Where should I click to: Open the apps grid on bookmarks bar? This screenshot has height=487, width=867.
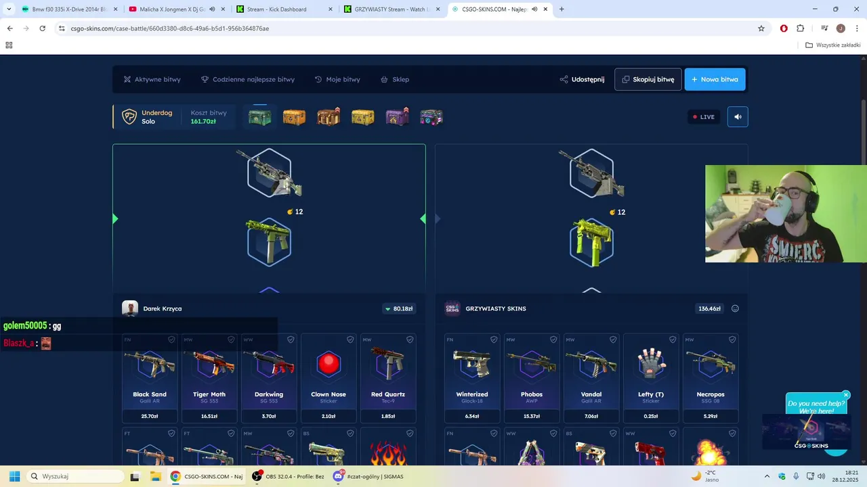coord(9,45)
